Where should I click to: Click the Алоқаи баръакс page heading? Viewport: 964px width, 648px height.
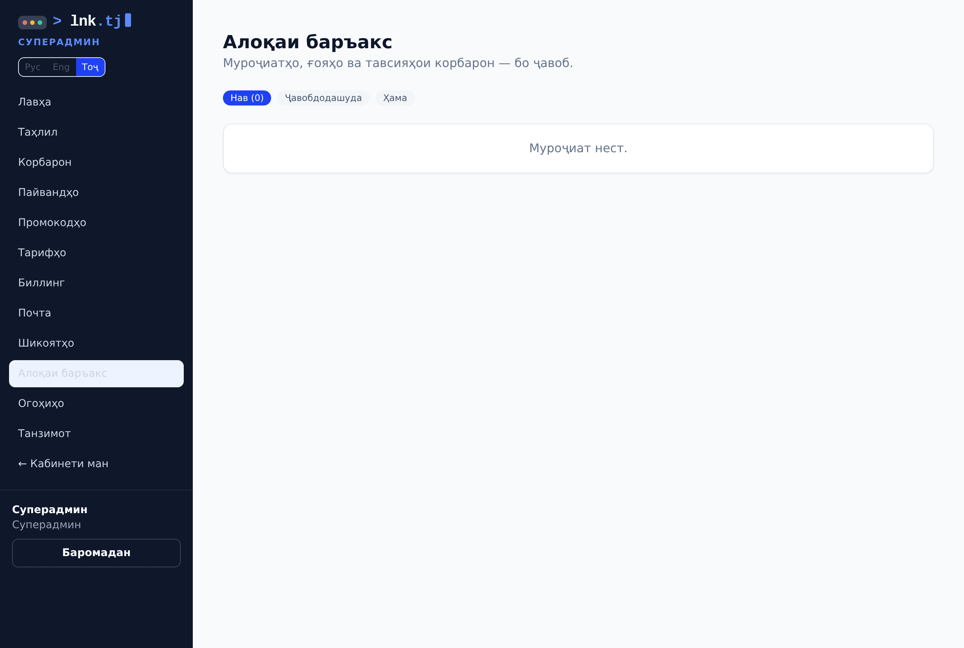coord(308,42)
